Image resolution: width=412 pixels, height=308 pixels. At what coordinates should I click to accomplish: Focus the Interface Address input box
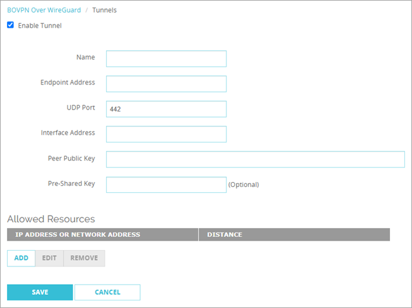click(166, 134)
